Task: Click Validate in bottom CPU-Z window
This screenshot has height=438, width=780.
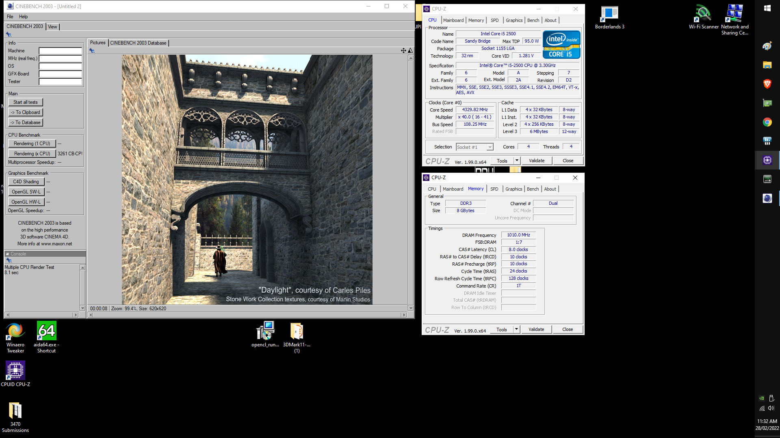Action: 536,329
